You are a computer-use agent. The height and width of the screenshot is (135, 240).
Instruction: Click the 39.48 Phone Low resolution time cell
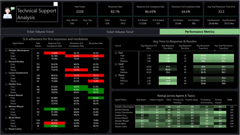click(x=203, y=84)
